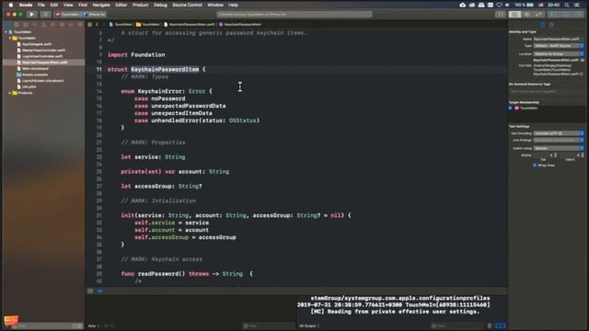Click the volume icon in menu bar
Screen dimensions: 589x331
[507, 5]
